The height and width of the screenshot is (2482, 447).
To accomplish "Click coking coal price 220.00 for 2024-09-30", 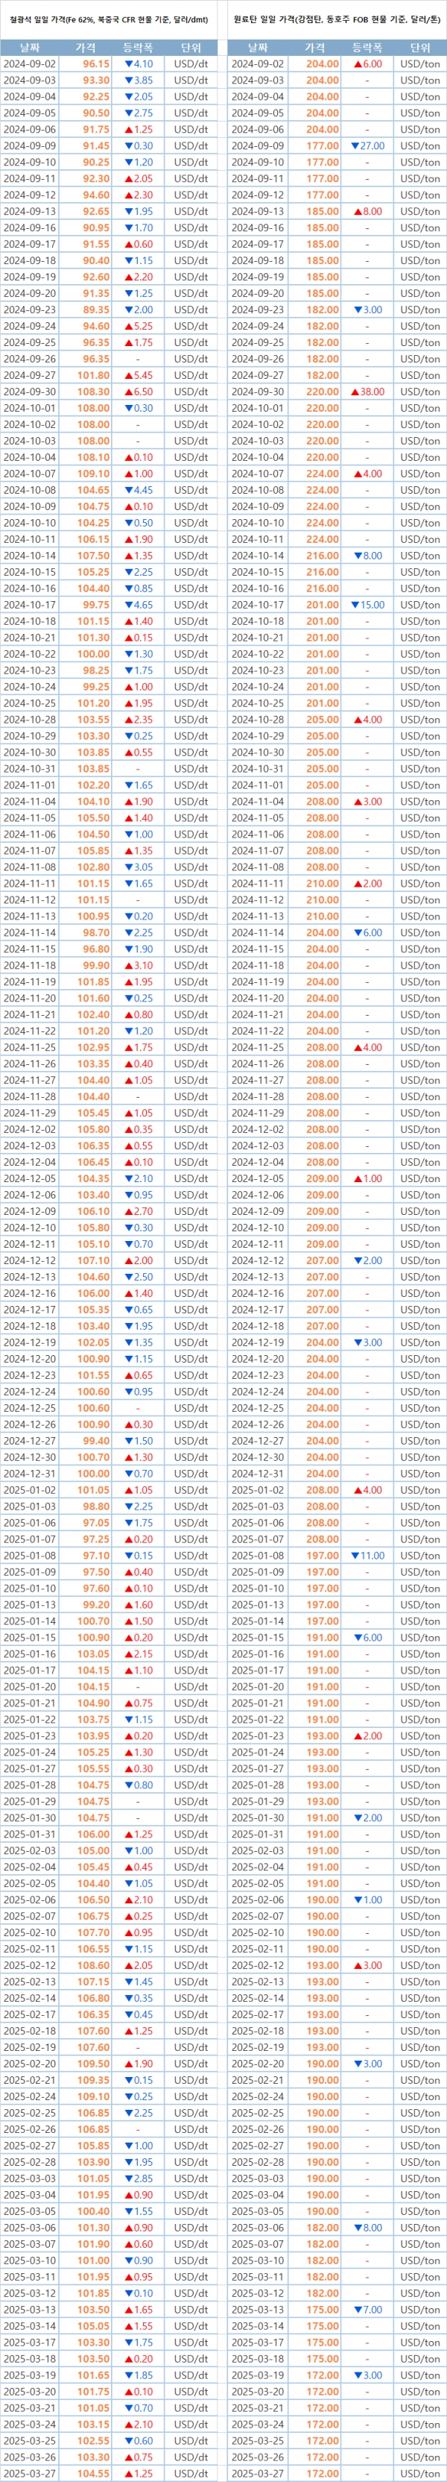I will [322, 392].
